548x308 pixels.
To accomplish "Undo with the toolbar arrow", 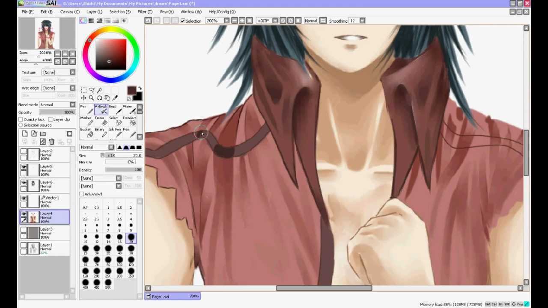I will click(x=148, y=21).
